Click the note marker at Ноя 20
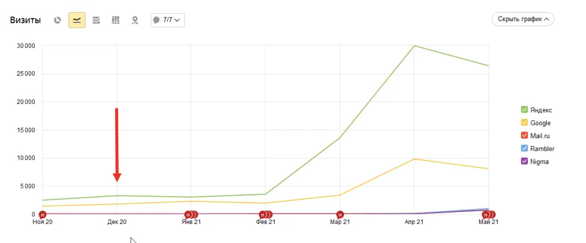This screenshot has height=243, width=586. click(42, 215)
